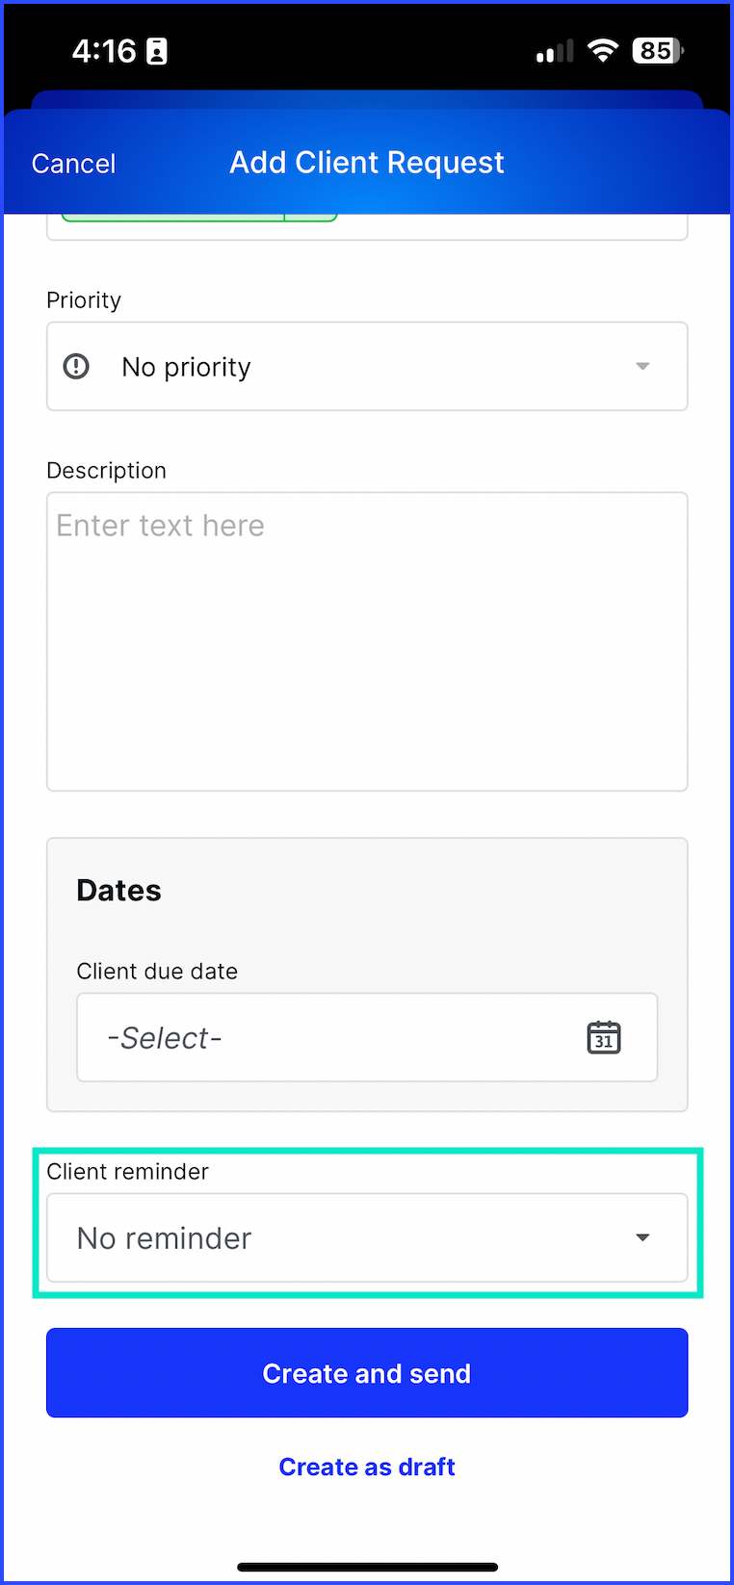Save via Create as draft link
Screen dimensions: 734x1585
(367, 1467)
